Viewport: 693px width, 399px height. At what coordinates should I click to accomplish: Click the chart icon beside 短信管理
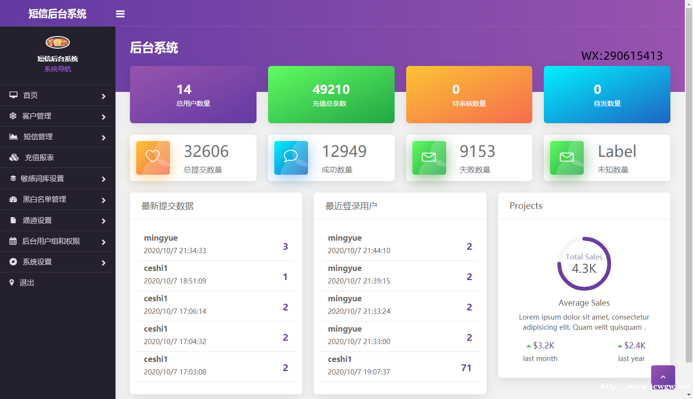pos(13,137)
